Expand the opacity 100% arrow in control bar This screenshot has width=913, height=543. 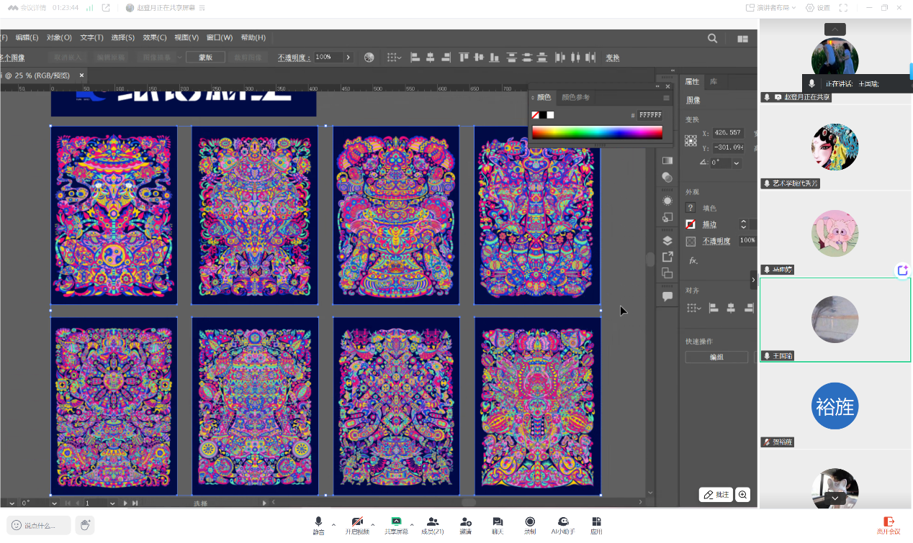[x=348, y=58]
